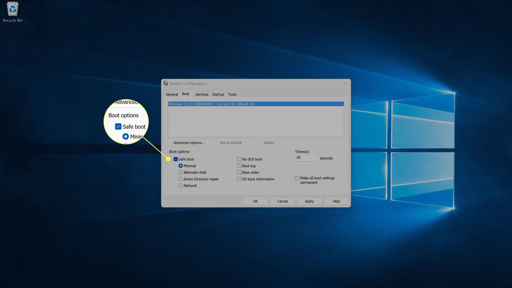The image size is (512, 288).
Task: Tick the Boot log checkbox
Action: coord(239,166)
